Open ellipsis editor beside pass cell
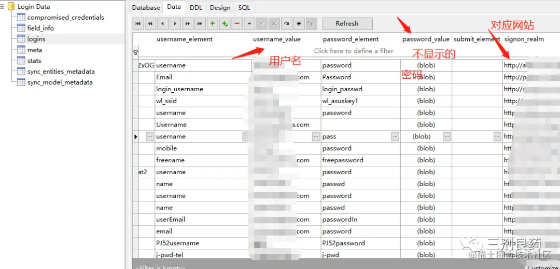Viewport: 560px width, 269px height. (x=395, y=136)
